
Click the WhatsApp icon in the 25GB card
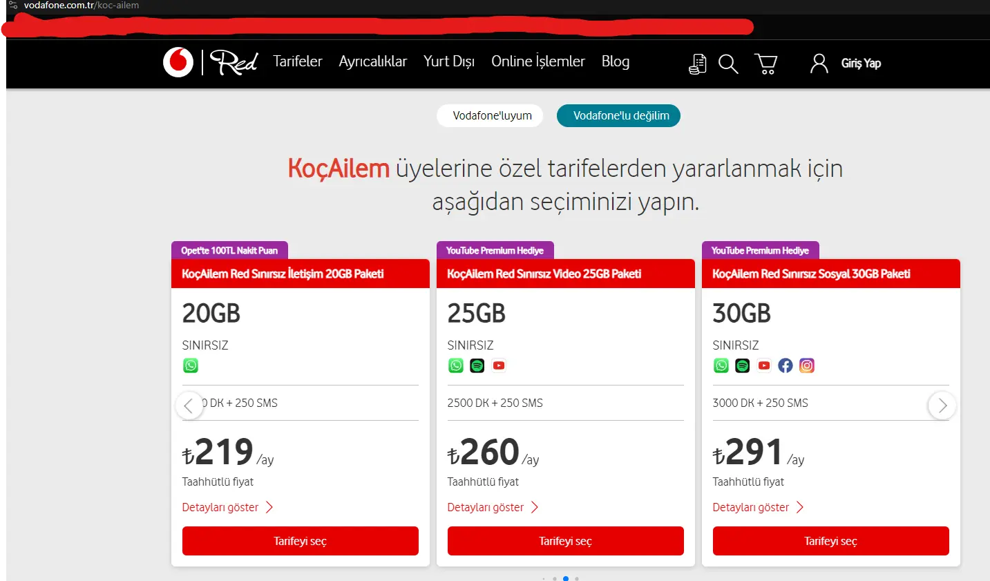[x=456, y=365]
